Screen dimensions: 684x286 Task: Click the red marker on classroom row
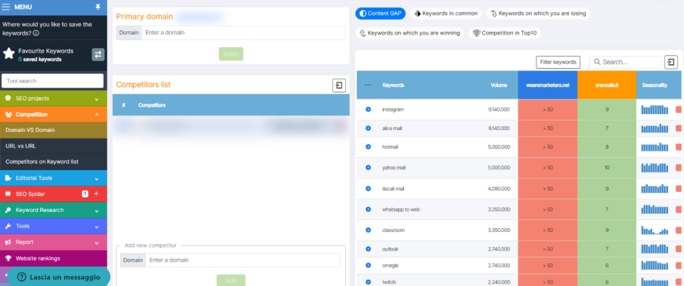[679, 230]
